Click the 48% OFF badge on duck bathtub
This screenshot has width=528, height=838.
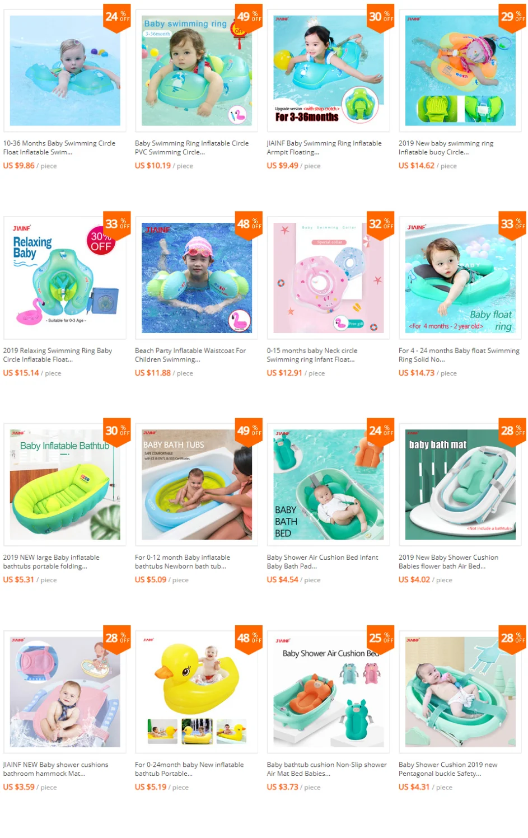[249, 638]
